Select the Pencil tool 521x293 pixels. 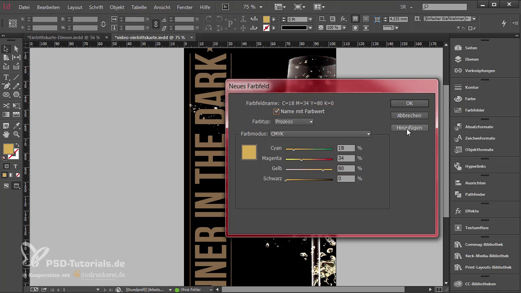16,86
